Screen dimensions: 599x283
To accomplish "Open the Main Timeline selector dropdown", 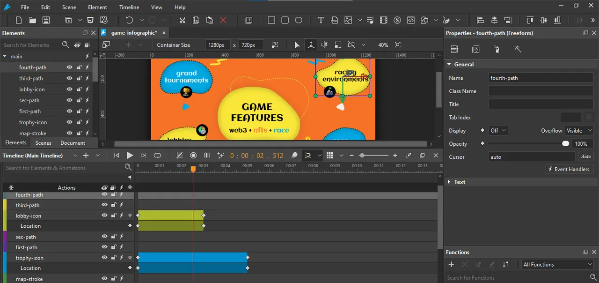I will pyautogui.click(x=75, y=156).
